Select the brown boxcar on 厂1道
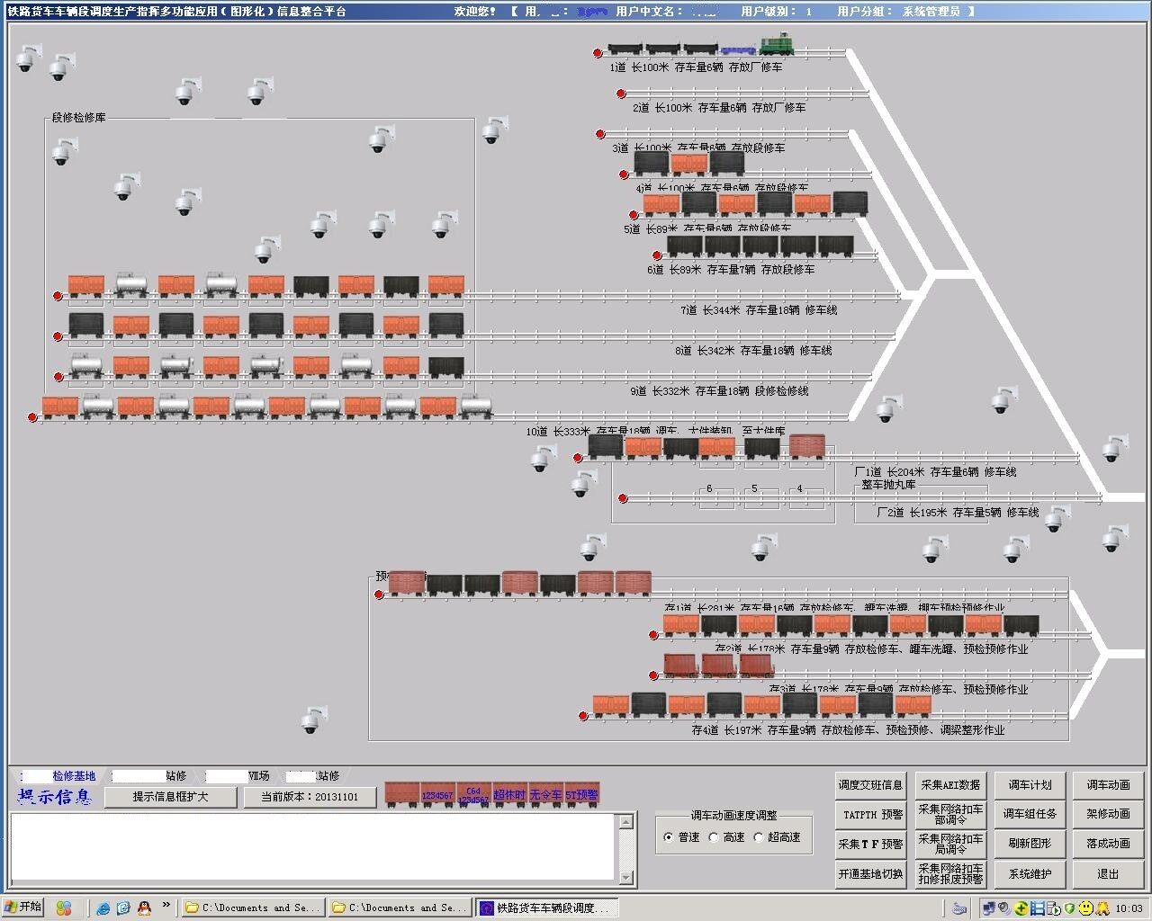This screenshot has height=921, width=1152. pos(806,446)
